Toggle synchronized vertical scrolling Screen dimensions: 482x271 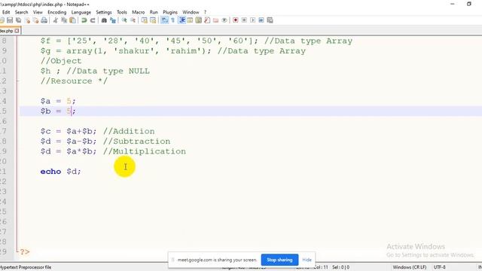pyautogui.click(x=144, y=20)
